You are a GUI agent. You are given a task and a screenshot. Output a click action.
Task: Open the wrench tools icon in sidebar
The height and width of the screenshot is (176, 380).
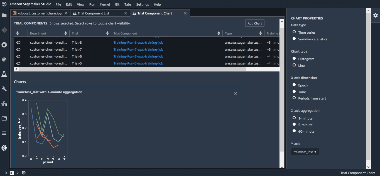(x=4, y=89)
